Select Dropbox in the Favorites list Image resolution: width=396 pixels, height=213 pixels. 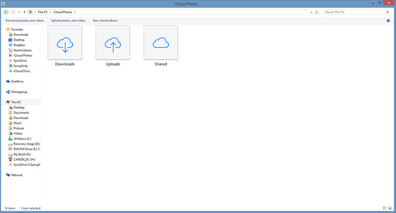[19, 45]
